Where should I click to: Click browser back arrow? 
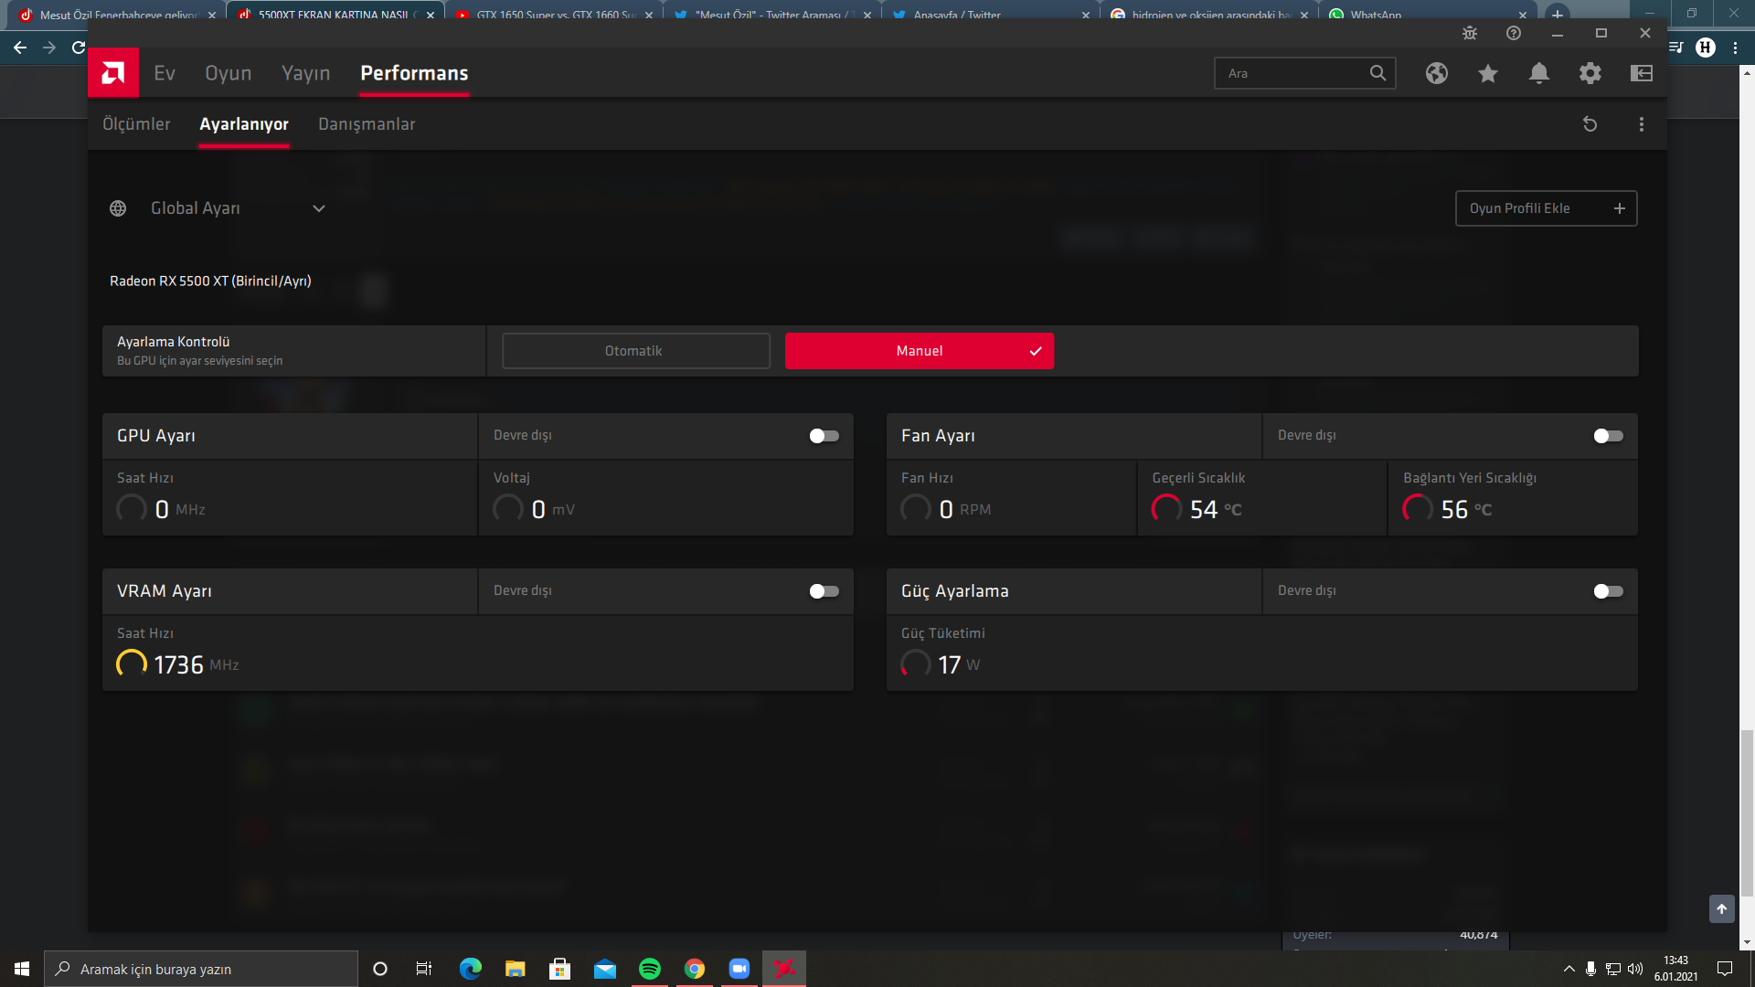pyautogui.click(x=20, y=48)
